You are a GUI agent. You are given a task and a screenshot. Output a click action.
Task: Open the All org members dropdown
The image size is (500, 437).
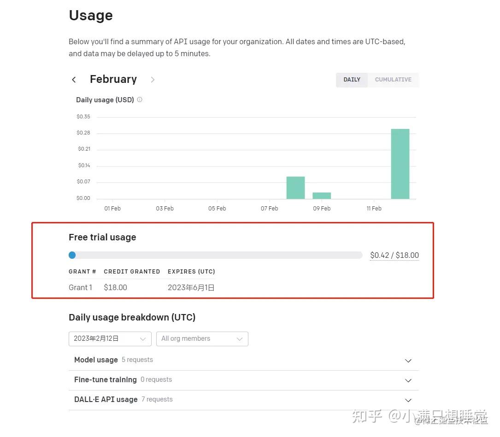202,339
